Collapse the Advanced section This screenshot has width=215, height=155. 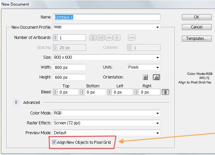click(x=16, y=103)
